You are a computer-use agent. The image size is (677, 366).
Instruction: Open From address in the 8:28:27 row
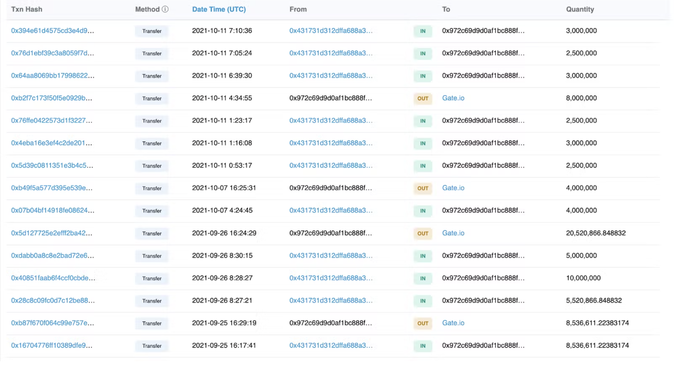pyautogui.click(x=331, y=278)
